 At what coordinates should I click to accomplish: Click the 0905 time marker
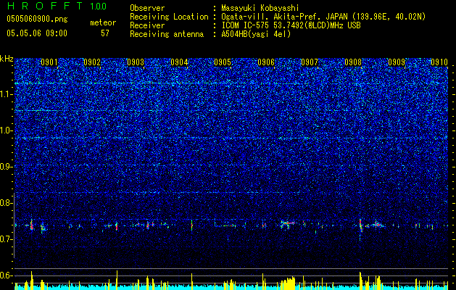pos(223,62)
